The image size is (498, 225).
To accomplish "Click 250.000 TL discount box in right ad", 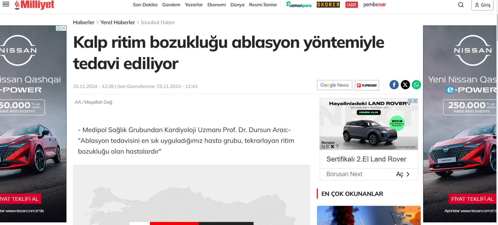I will click(470, 107).
